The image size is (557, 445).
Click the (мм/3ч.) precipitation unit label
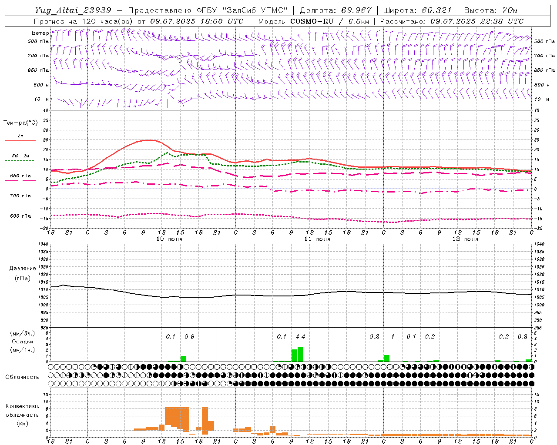[23, 334]
